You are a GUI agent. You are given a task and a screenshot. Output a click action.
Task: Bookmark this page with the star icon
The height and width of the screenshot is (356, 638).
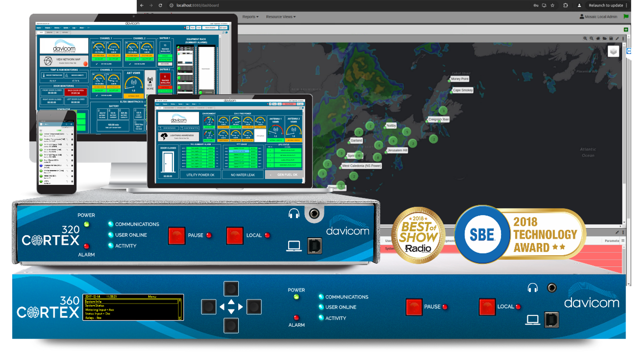(x=552, y=5)
